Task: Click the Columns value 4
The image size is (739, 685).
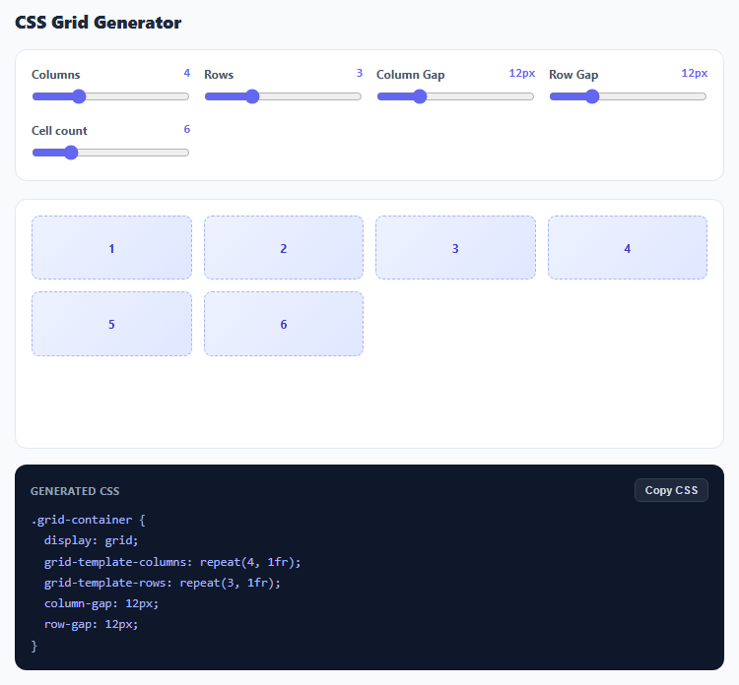Action: click(x=187, y=73)
